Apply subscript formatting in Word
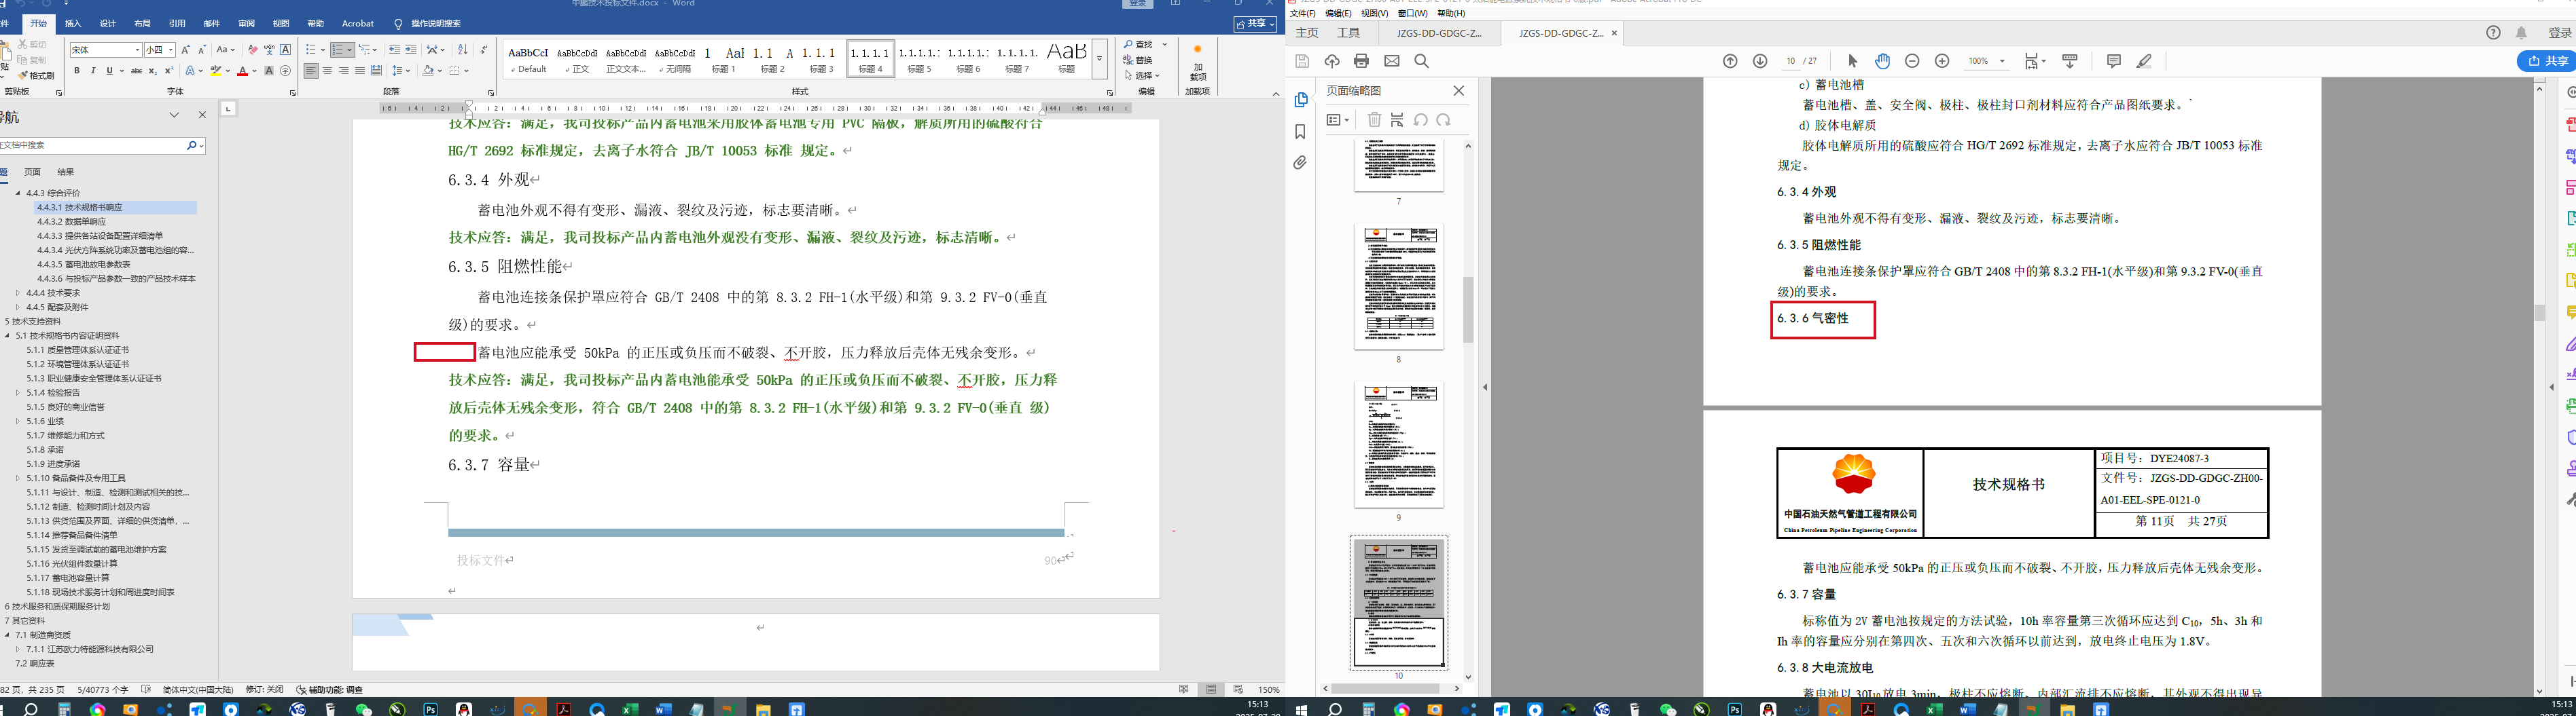 pyautogui.click(x=152, y=71)
